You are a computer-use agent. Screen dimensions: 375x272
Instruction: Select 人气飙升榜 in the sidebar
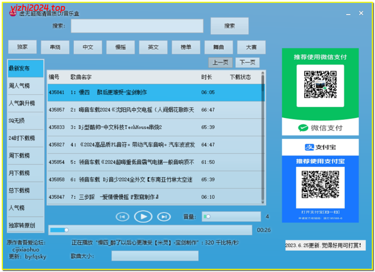[26, 103]
